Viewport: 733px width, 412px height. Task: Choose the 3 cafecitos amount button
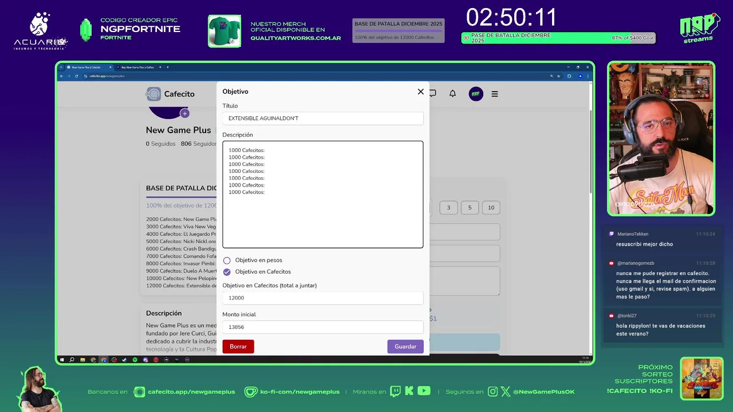point(448,208)
